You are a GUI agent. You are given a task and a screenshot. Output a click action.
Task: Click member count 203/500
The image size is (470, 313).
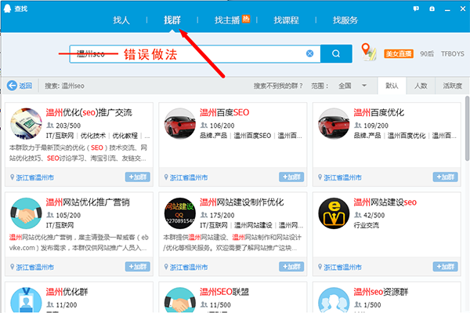[68, 126]
